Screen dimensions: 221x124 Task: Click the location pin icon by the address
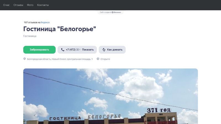[x=25, y=59]
